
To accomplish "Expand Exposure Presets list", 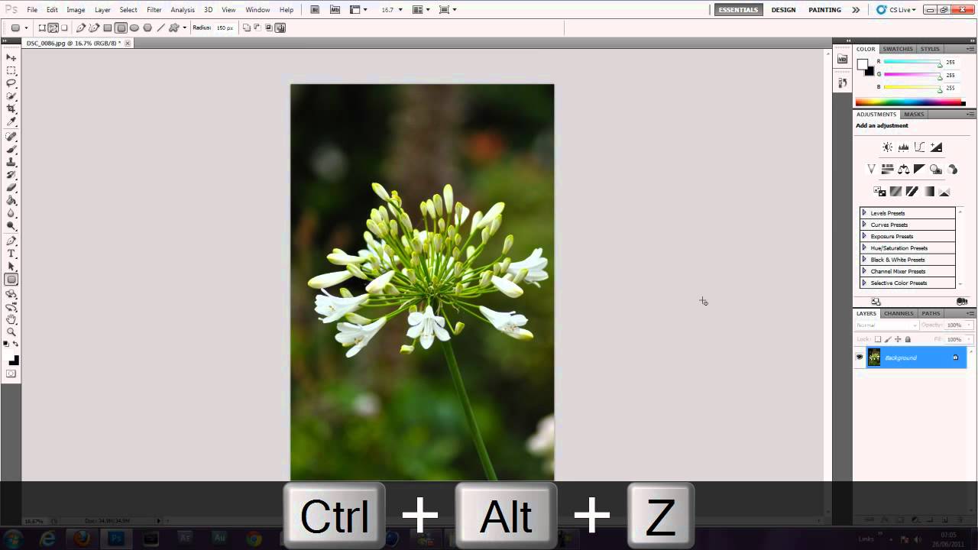I will pos(864,236).
